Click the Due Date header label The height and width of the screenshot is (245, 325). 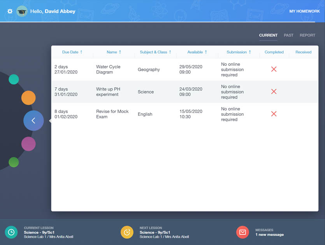[x=70, y=52]
